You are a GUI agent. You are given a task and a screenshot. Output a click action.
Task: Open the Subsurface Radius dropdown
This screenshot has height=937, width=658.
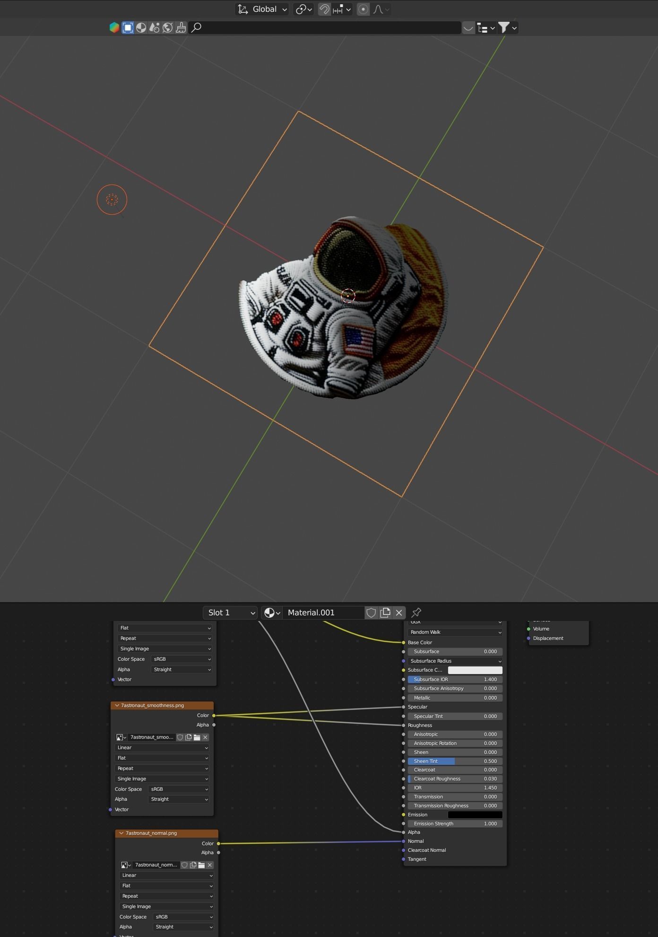tap(455, 661)
